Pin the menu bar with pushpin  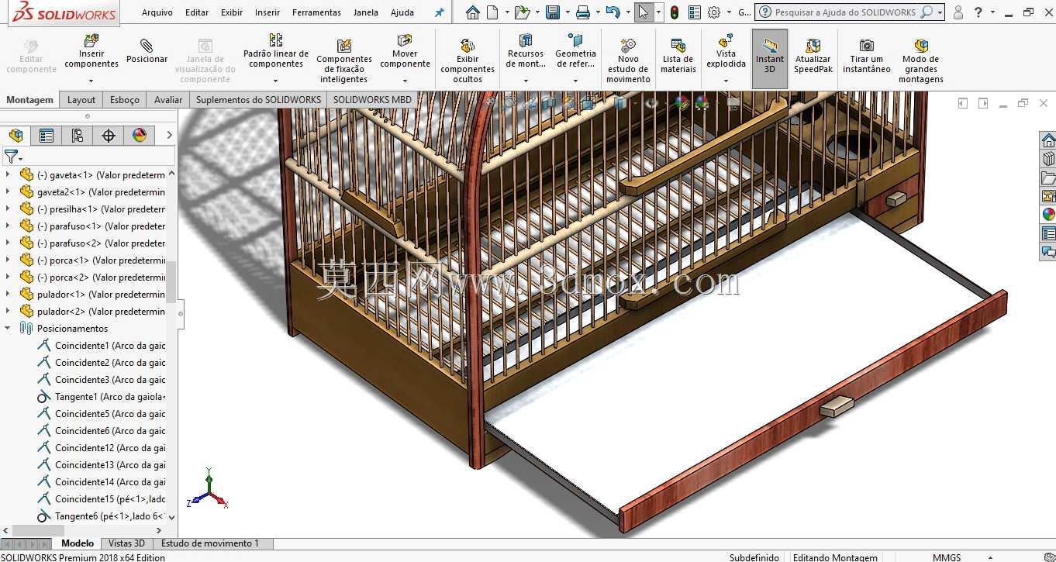point(439,12)
